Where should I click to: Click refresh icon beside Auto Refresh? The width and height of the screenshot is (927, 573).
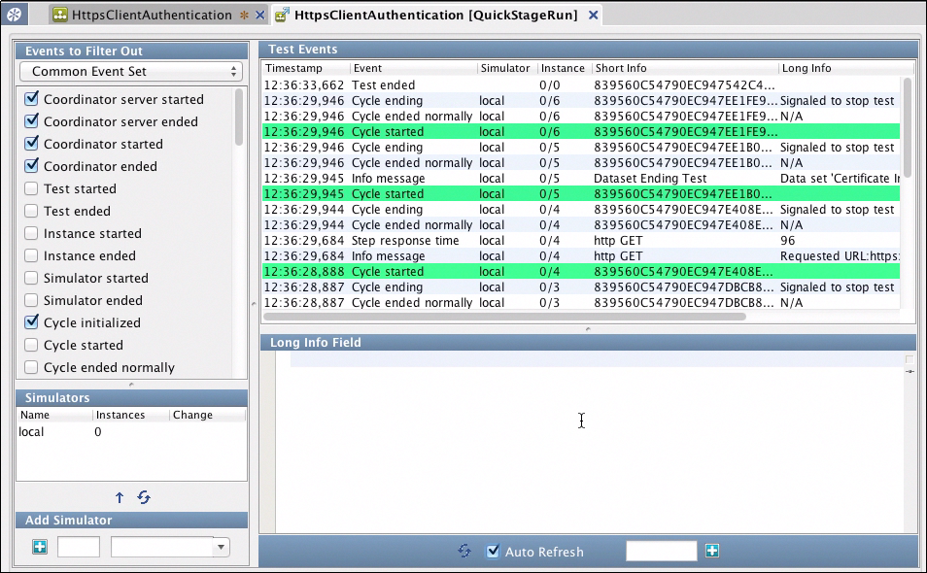[x=464, y=551]
